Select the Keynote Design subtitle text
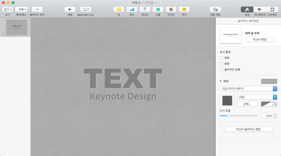The image size is (281, 156). click(123, 96)
